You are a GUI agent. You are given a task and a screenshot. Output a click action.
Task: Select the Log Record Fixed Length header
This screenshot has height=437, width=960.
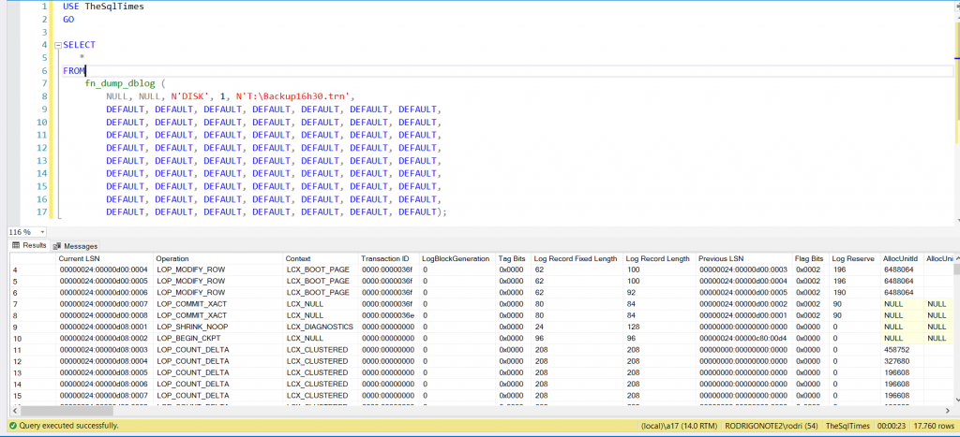click(577, 258)
